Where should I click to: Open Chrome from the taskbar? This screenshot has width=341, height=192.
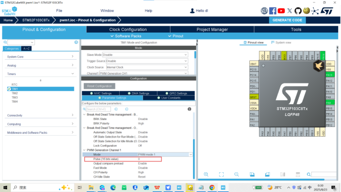coord(212,188)
